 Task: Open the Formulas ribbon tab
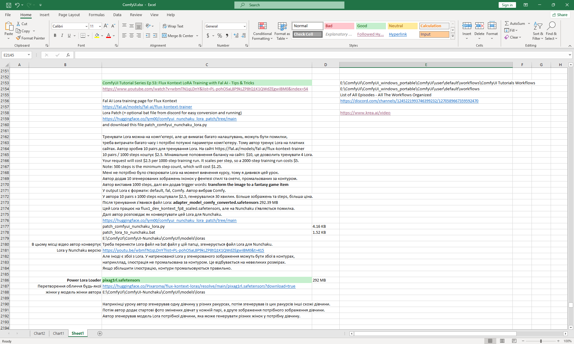tap(97, 15)
